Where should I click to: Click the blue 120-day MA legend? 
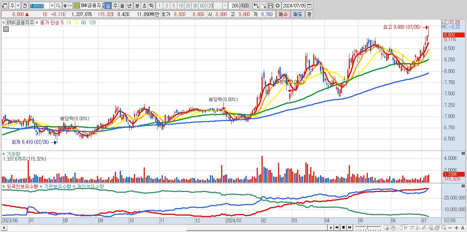[92, 22]
